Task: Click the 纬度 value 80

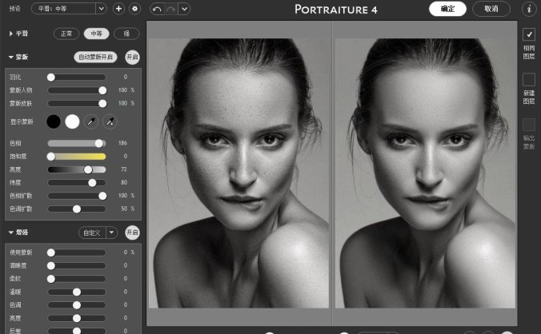Action: pos(124,182)
